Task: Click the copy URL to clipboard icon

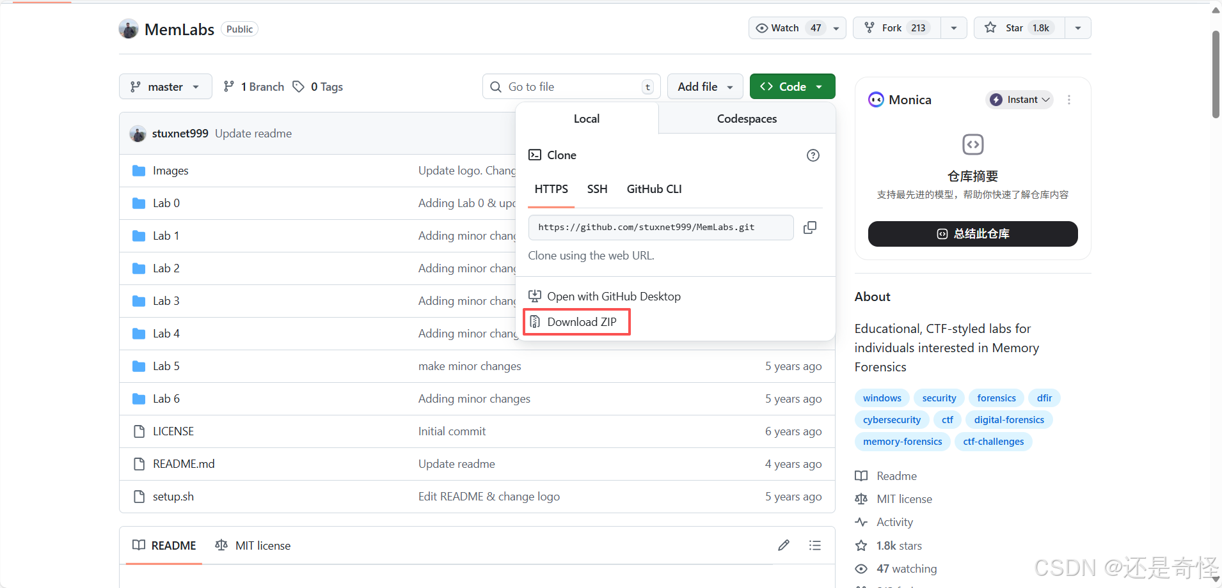Action: 810,228
